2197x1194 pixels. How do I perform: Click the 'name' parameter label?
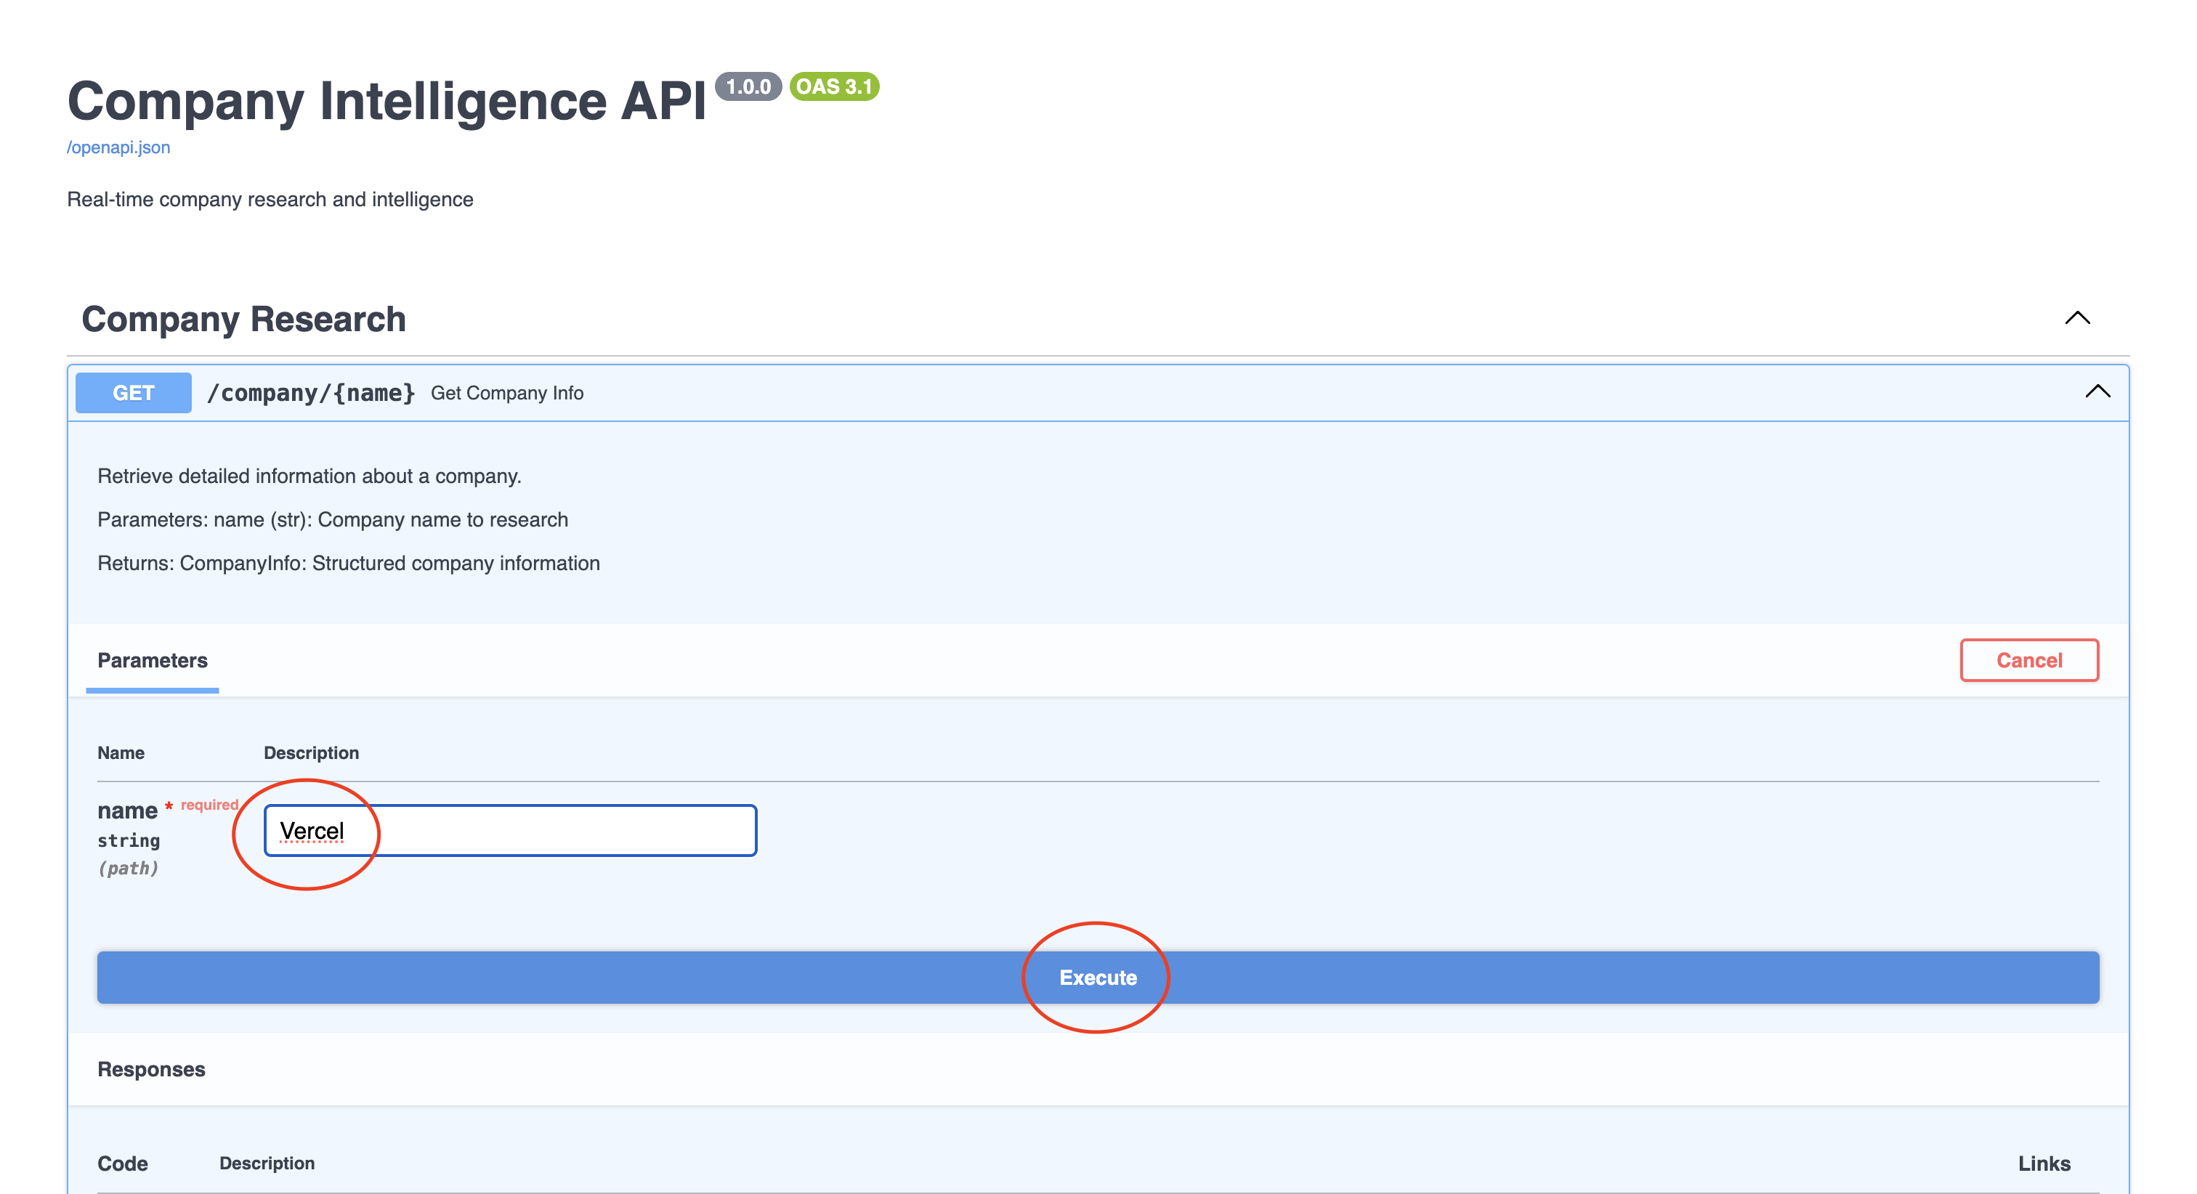pyautogui.click(x=127, y=811)
